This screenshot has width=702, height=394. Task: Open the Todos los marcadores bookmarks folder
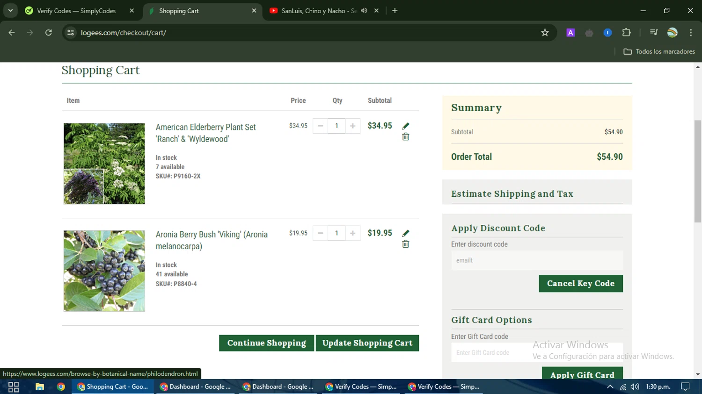(659, 51)
